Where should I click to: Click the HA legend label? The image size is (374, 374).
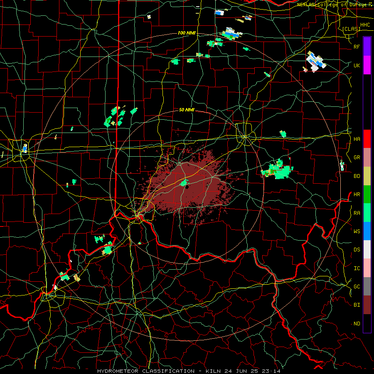click(357, 139)
